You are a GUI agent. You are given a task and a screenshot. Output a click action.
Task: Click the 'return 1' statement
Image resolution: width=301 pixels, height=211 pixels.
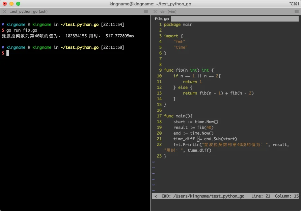tap(192, 82)
